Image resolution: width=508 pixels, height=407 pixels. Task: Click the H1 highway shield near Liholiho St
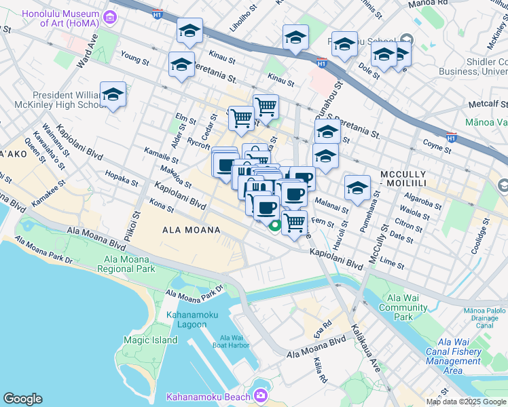[157, 14]
